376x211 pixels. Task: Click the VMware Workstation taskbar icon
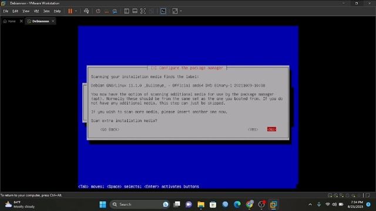pyautogui.click(x=273, y=205)
